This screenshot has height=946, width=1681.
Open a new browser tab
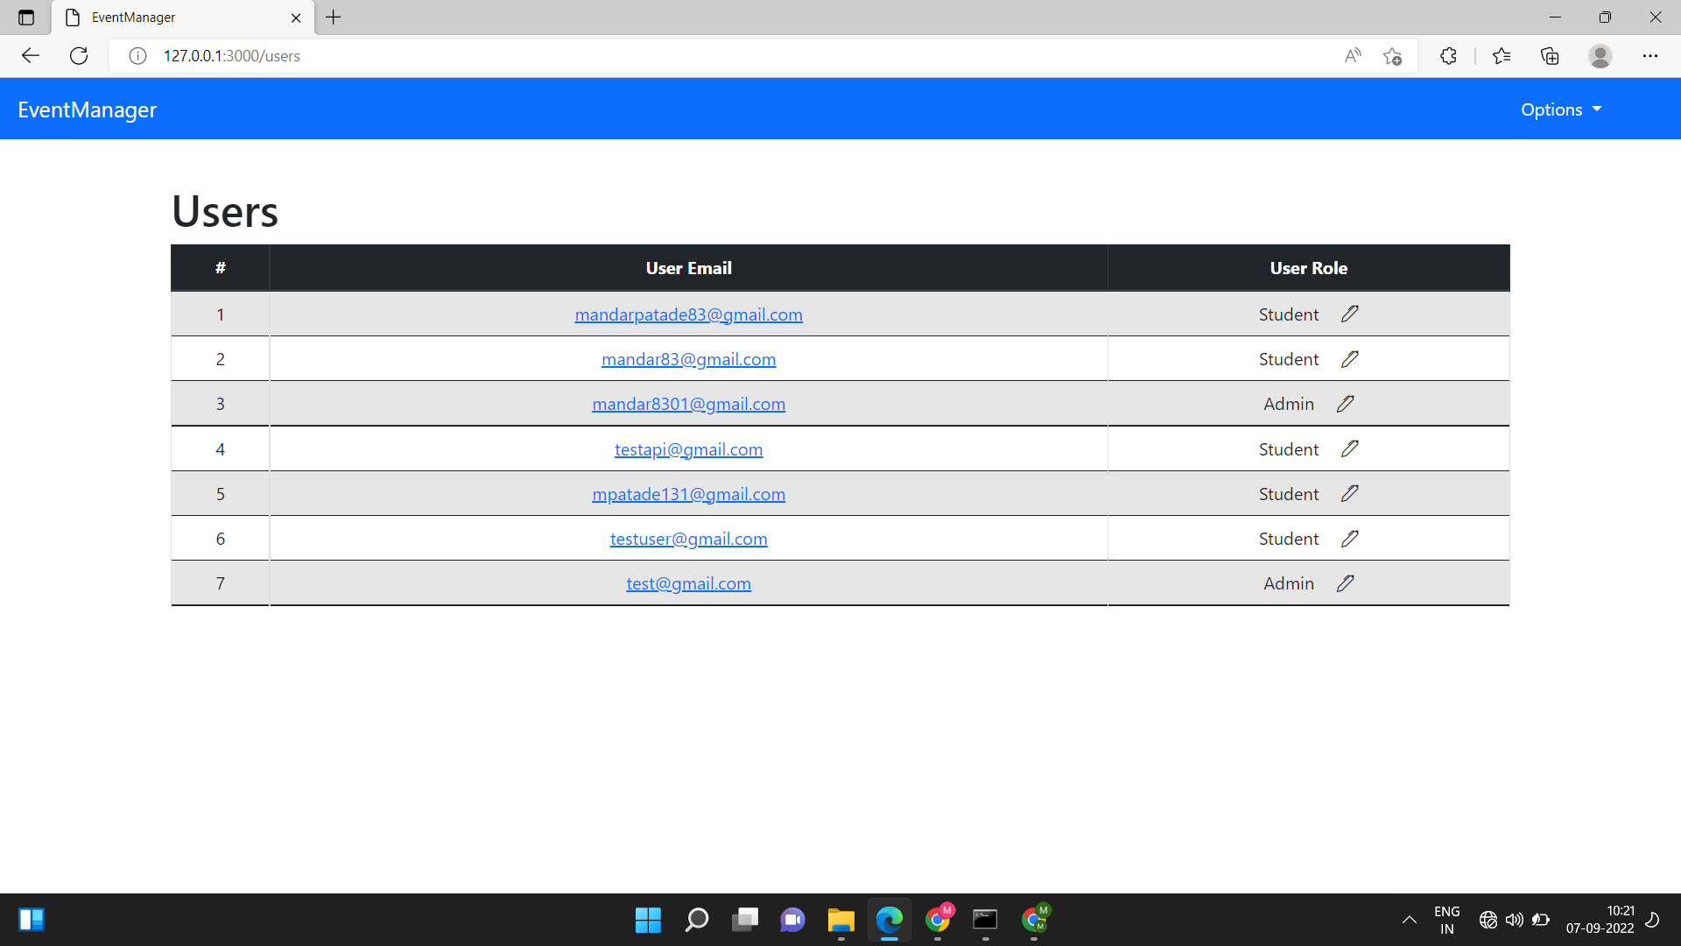click(333, 18)
